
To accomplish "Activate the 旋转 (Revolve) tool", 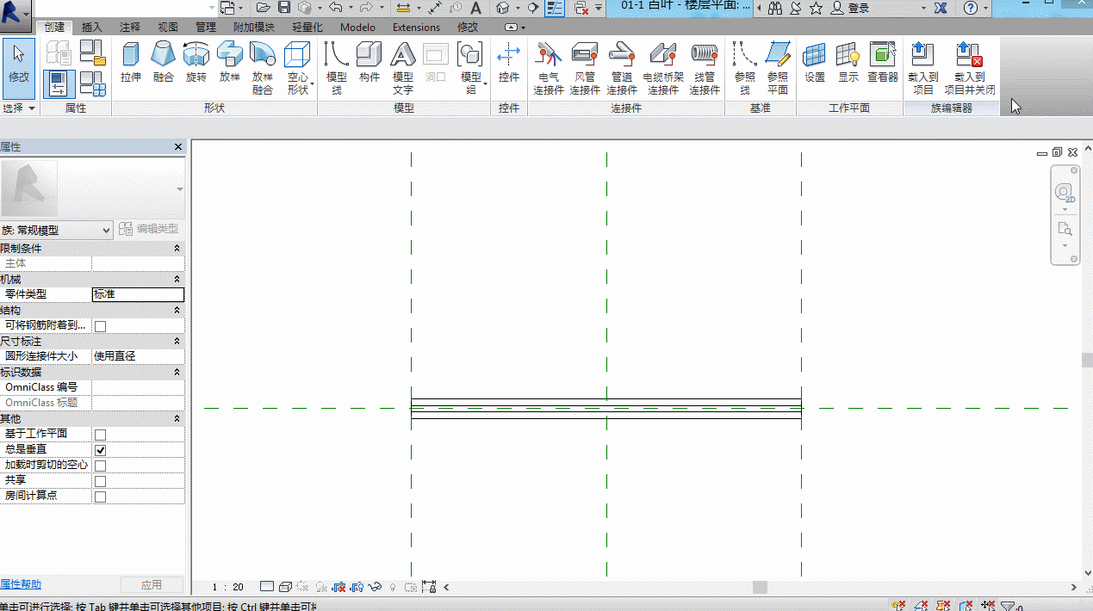I will 196,63.
